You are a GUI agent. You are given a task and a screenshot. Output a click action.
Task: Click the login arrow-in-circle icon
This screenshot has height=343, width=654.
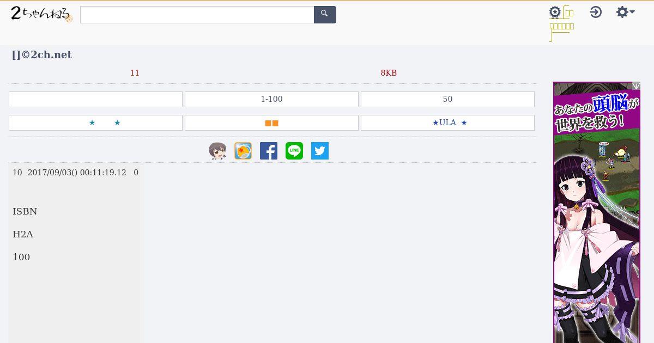click(596, 12)
